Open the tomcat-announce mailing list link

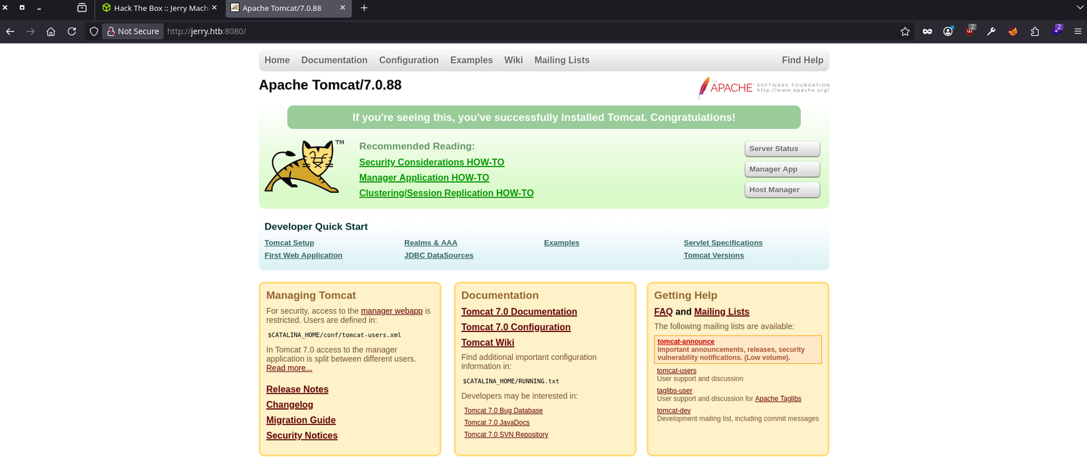pyautogui.click(x=686, y=342)
